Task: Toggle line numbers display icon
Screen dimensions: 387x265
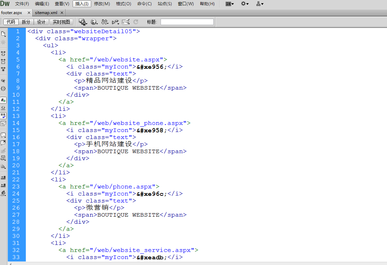Action: (3, 100)
